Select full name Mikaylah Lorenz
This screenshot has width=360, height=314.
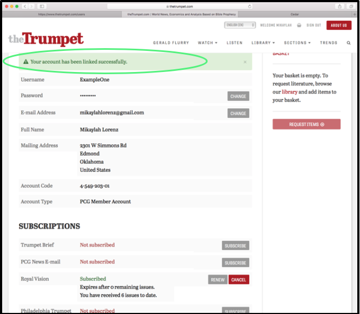click(99, 129)
